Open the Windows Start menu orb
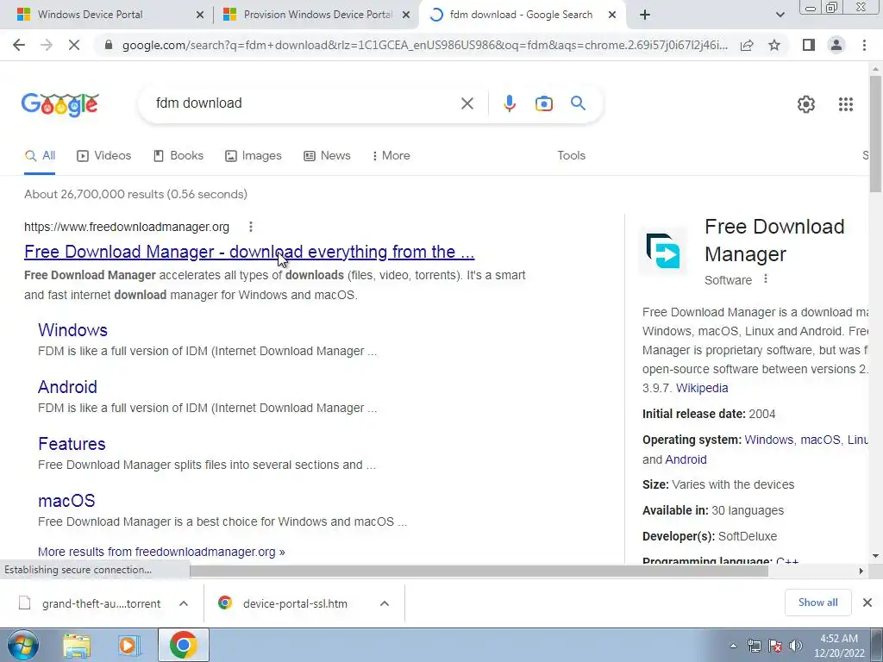This screenshot has width=883, height=662. coord(22,645)
